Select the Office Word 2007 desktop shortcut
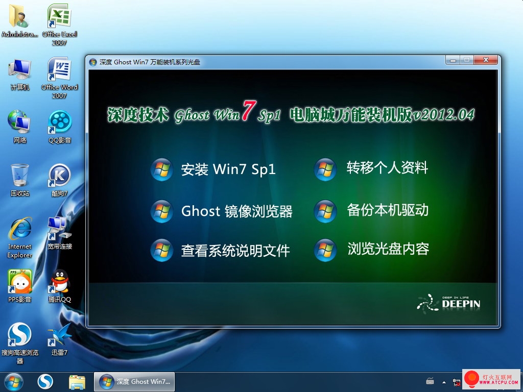The height and width of the screenshot is (392, 523). 59,78
